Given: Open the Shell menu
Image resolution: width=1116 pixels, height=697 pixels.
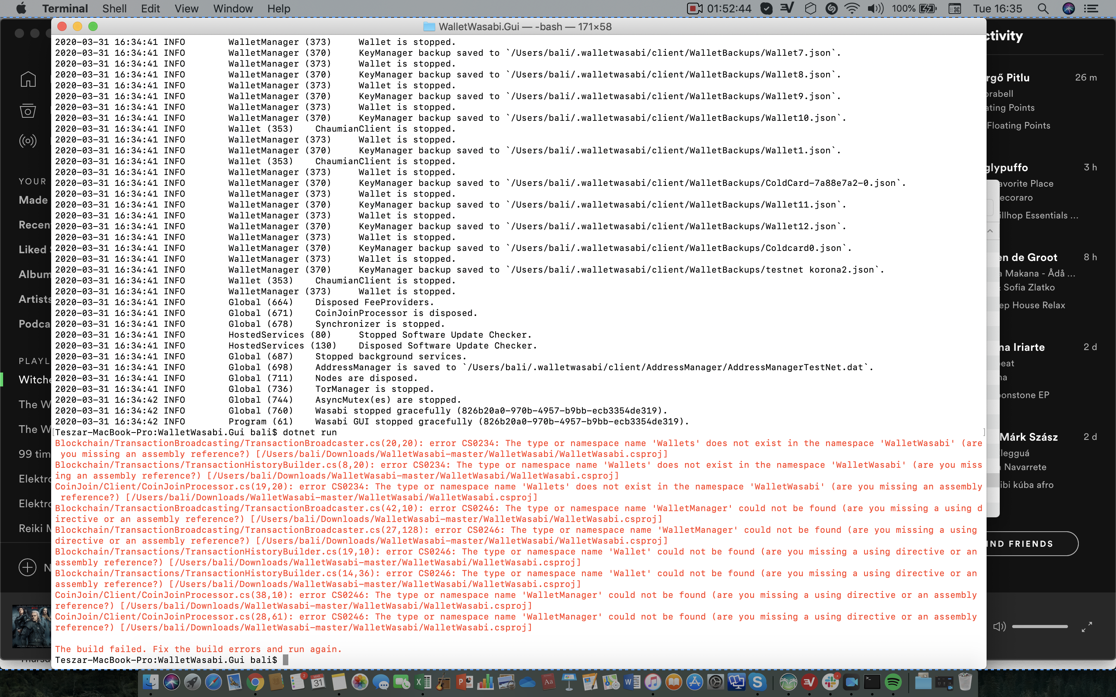Looking at the screenshot, I should 114,8.
